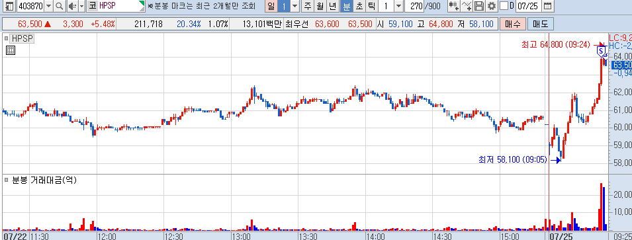Open chart settings gear icon
The image size is (632, 240).
pos(491,6)
